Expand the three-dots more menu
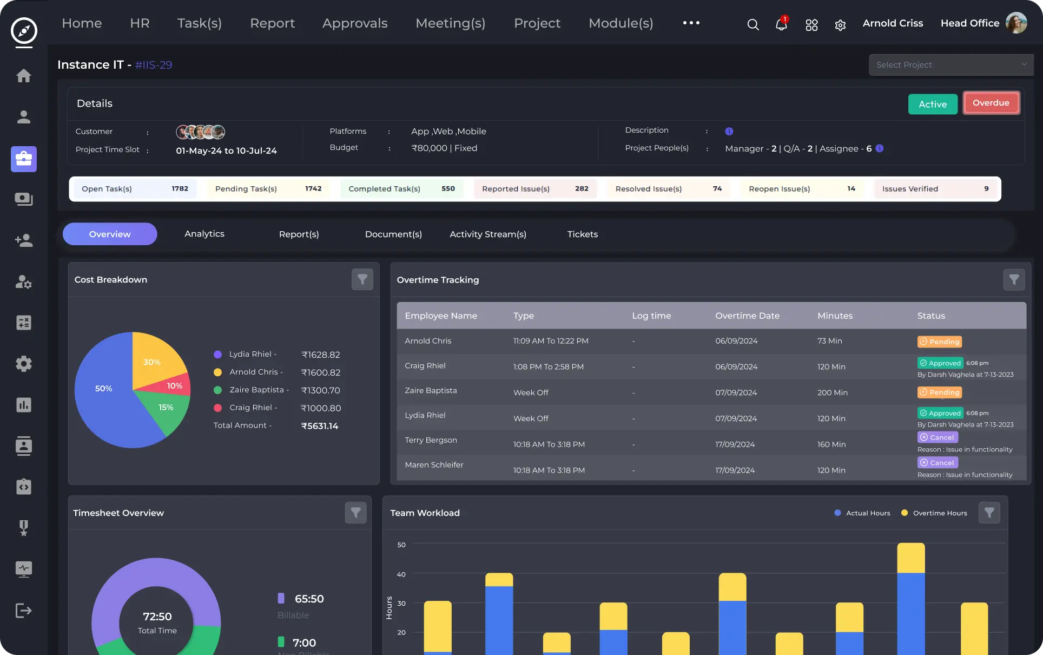This screenshot has height=655, width=1043. [691, 23]
